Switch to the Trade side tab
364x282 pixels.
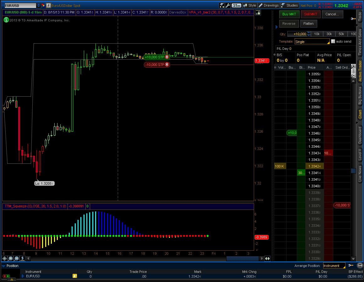[360, 16]
